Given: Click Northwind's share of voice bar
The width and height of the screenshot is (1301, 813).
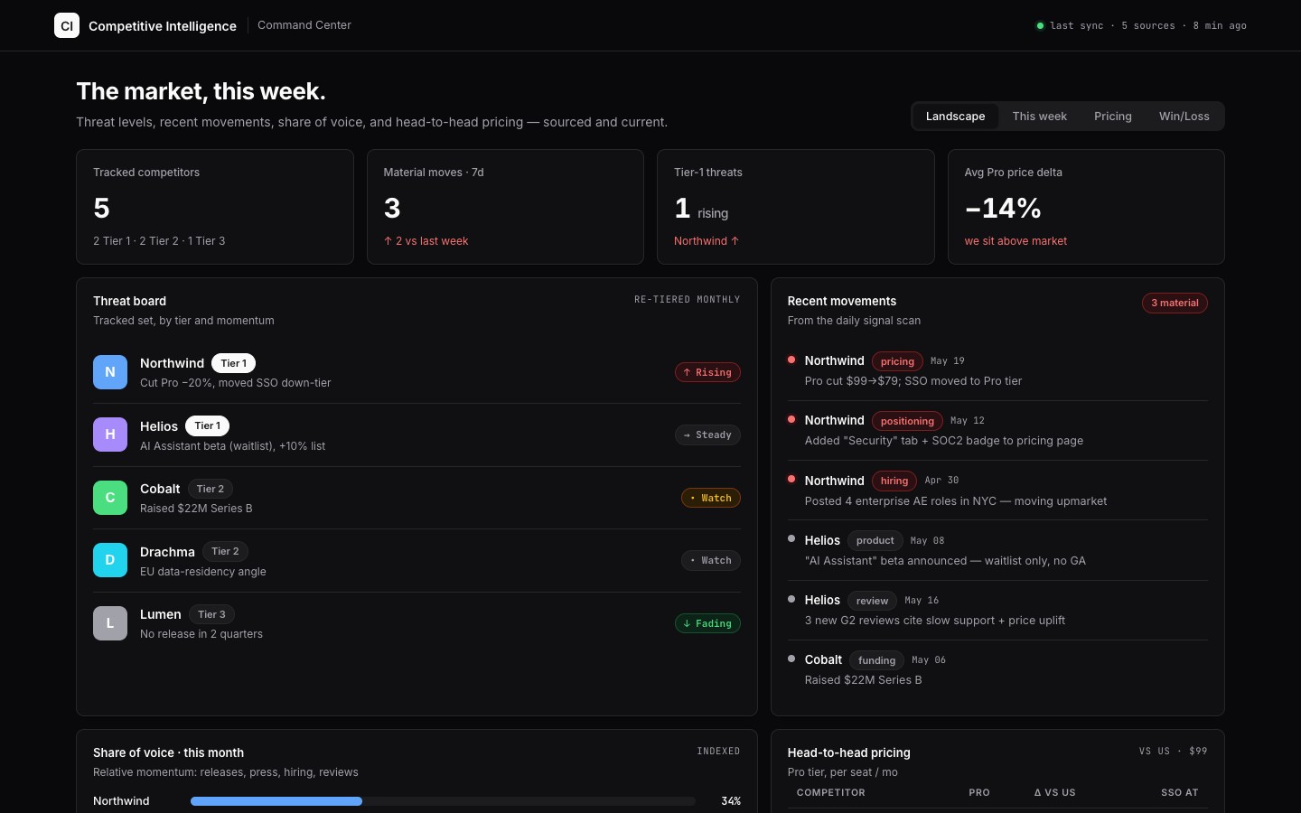Looking at the screenshot, I should pos(443,801).
